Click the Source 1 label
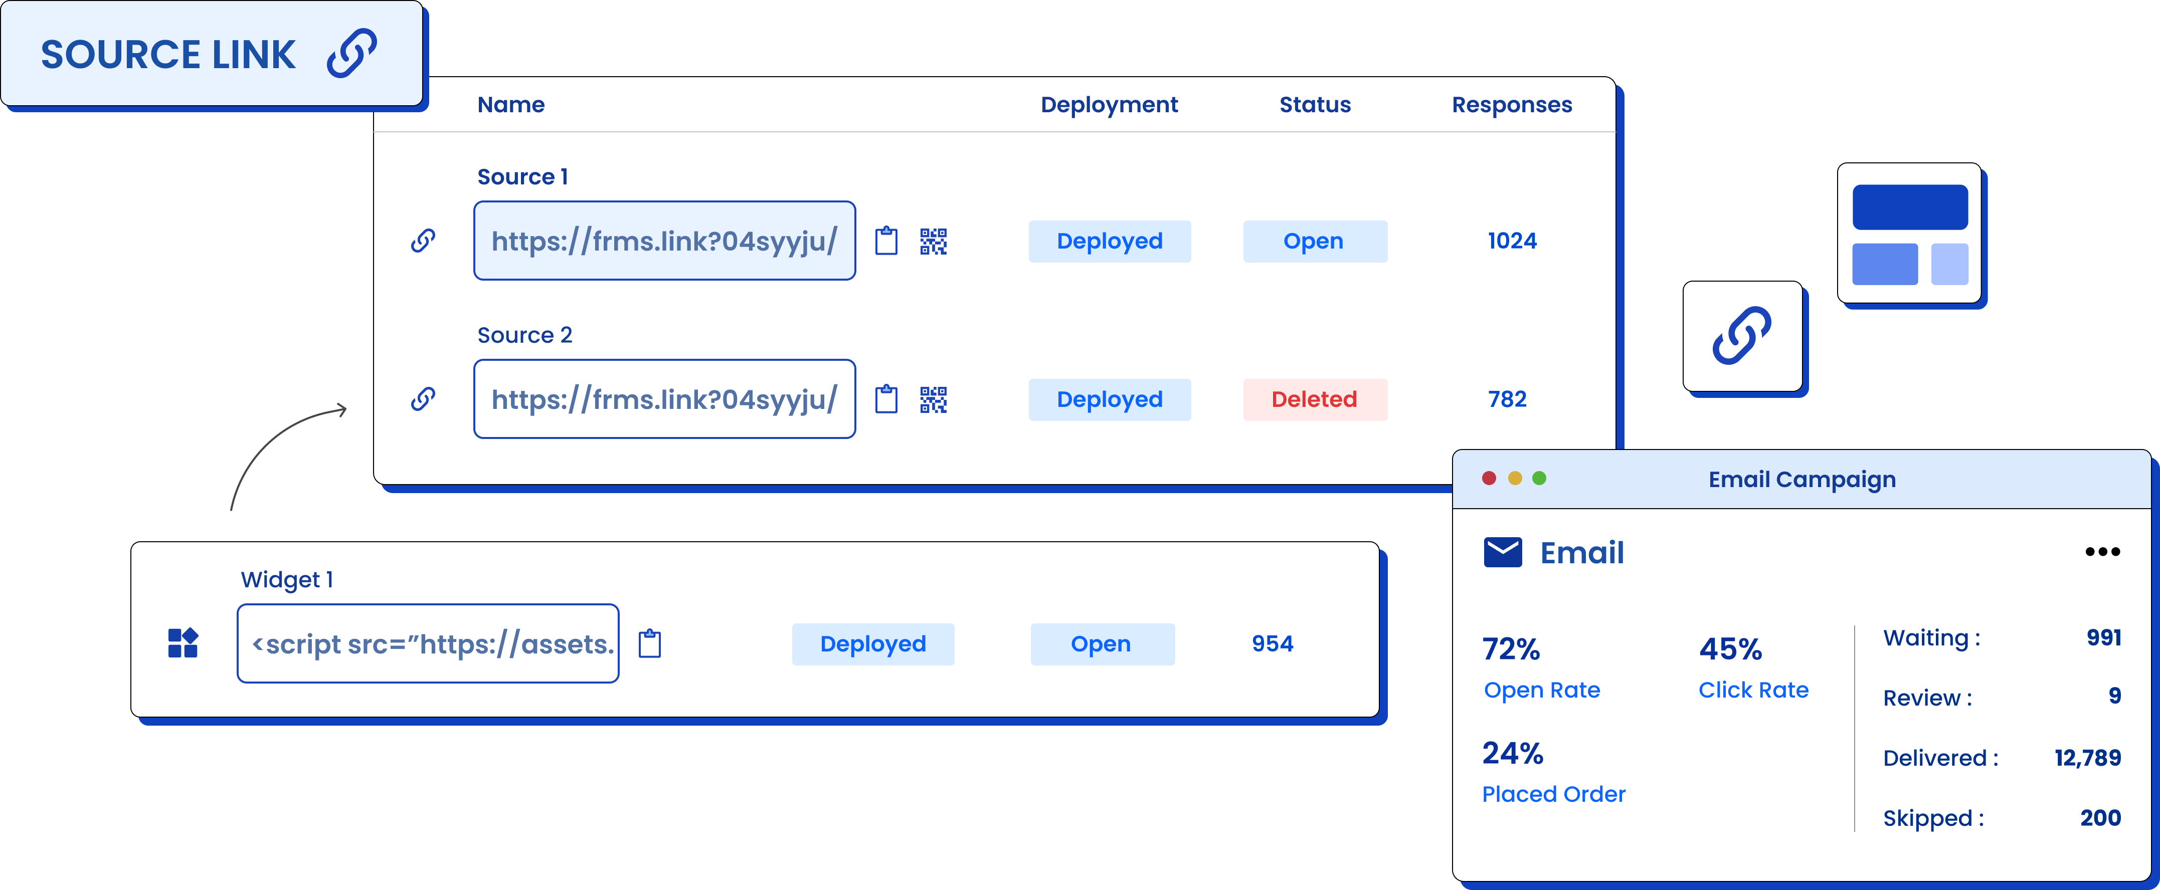This screenshot has height=890, width=2160. pos(522,177)
